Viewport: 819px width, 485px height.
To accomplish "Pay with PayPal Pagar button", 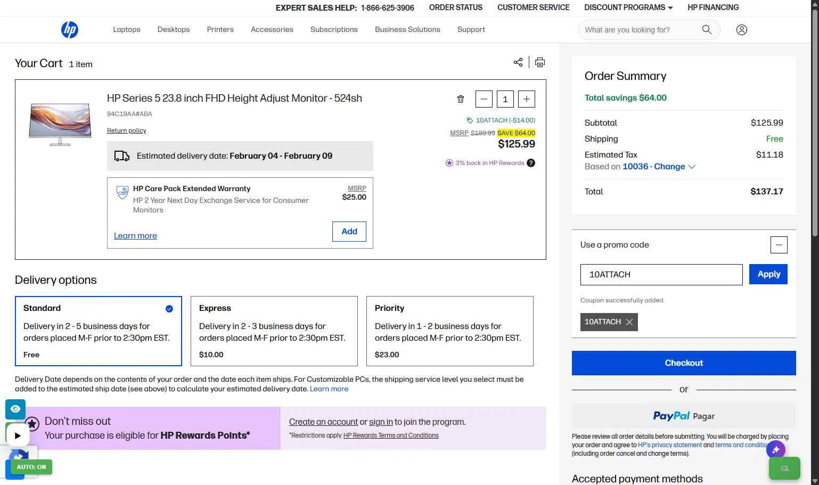I will [684, 416].
